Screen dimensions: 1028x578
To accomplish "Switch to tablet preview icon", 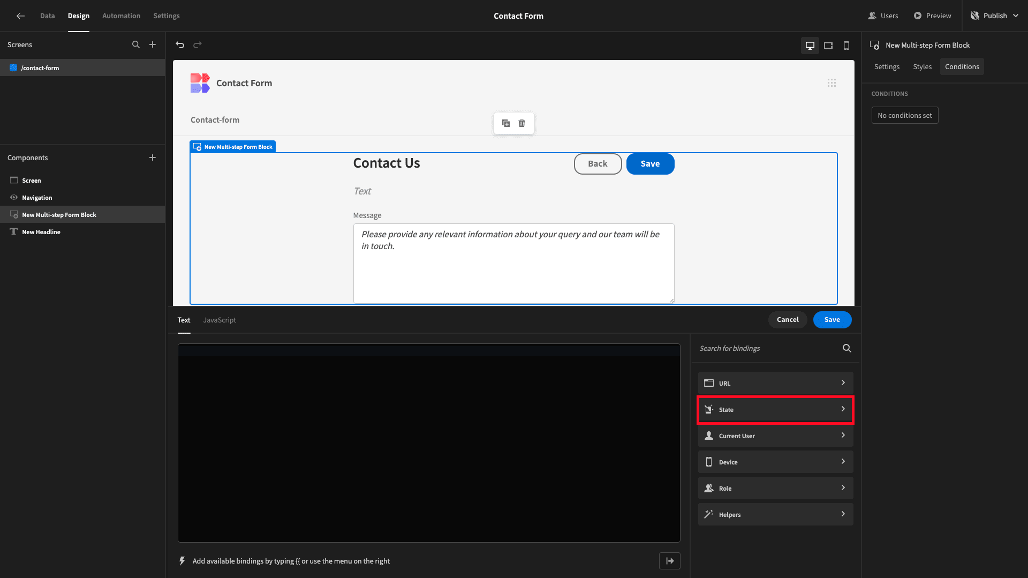I will pyautogui.click(x=828, y=46).
